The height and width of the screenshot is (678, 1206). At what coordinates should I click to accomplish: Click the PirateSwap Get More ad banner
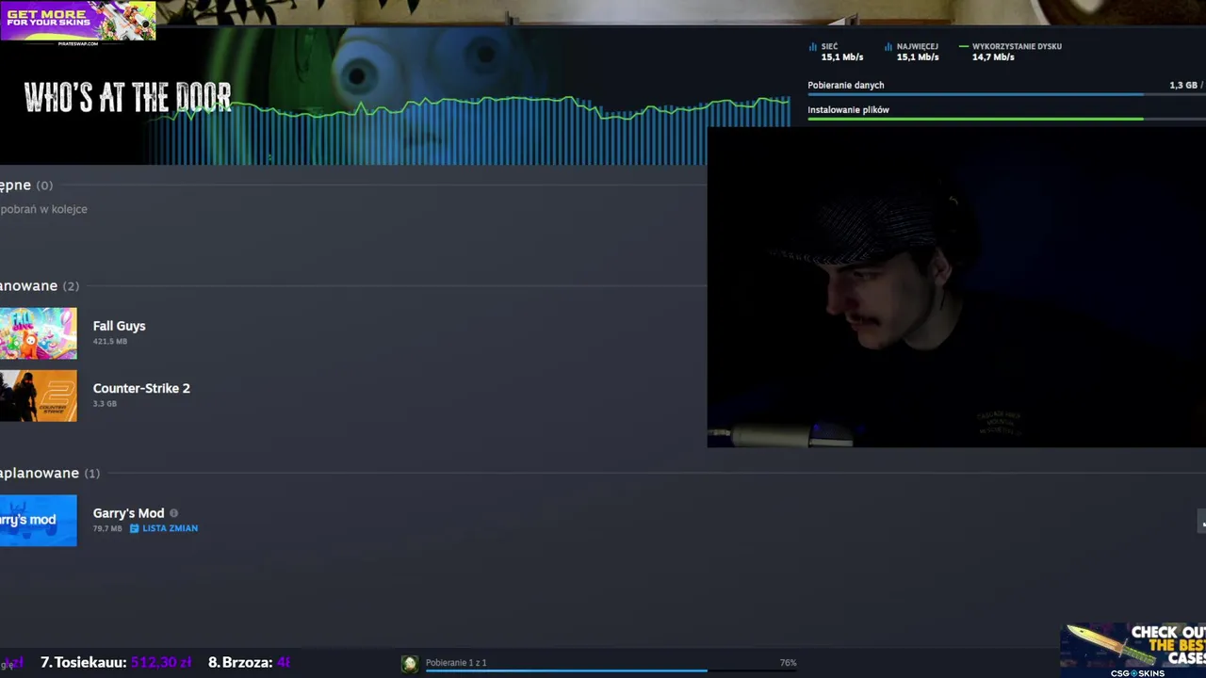(78, 21)
